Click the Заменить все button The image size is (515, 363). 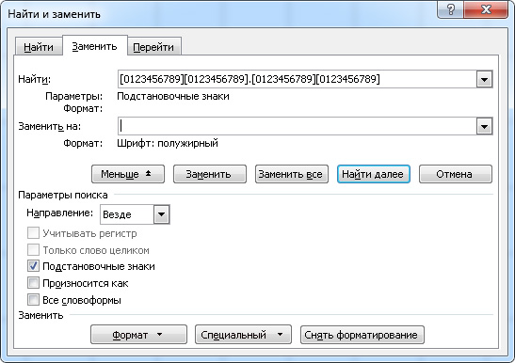pos(292,174)
